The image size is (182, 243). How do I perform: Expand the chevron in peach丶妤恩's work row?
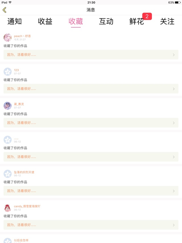point(174,55)
